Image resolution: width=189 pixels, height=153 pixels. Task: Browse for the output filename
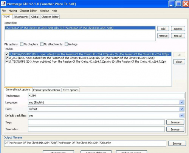[x=177, y=144]
